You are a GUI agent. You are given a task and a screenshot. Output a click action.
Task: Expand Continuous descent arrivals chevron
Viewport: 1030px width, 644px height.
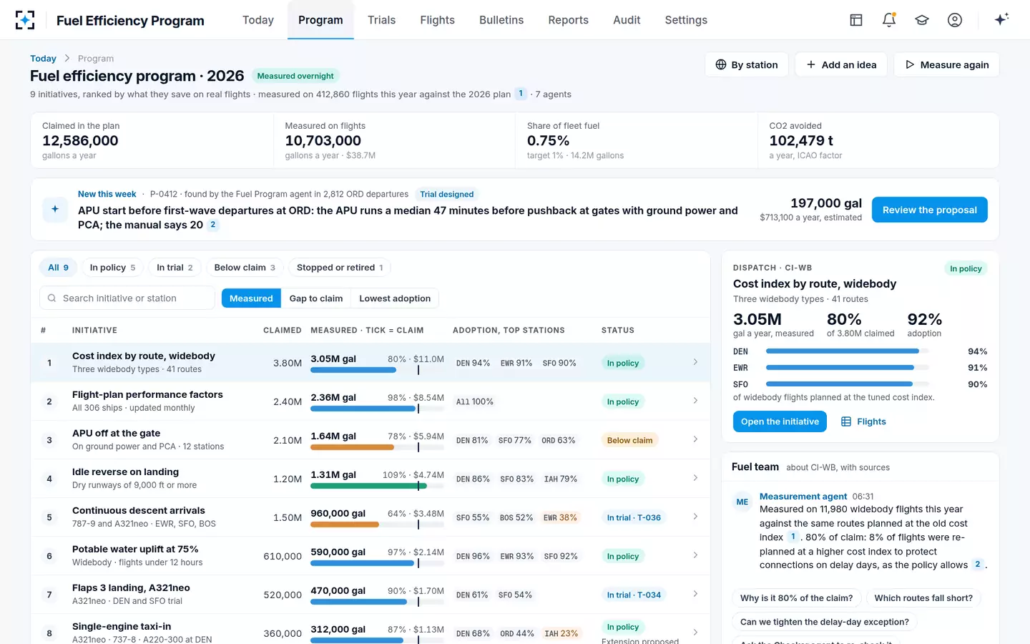point(695,517)
